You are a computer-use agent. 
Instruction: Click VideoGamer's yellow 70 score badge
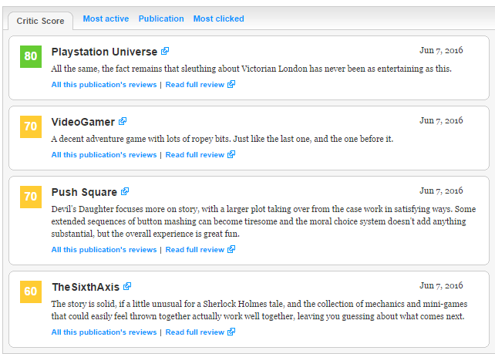[x=31, y=126]
